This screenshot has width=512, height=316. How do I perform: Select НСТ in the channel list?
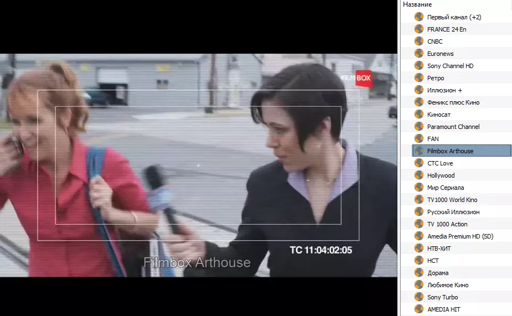tap(433, 261)
